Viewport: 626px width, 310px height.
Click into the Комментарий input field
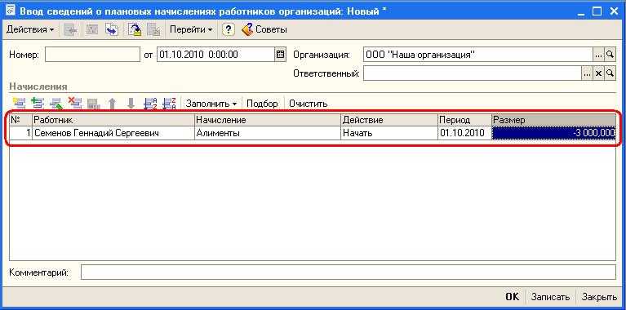coord(349,272)
